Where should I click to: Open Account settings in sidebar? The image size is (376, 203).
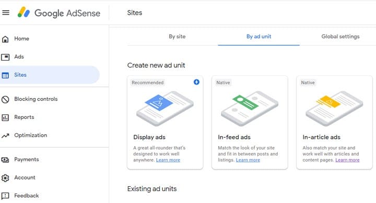[x=25, y=177]
